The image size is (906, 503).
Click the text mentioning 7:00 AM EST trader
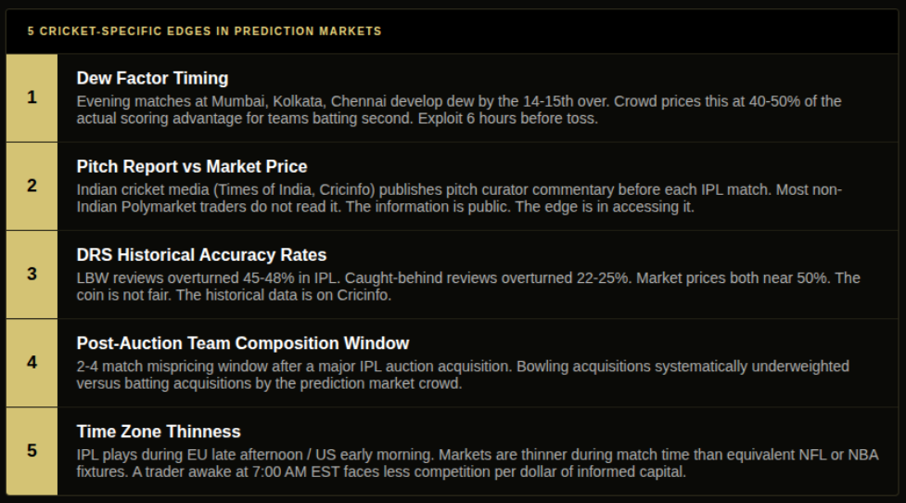[409, 472]
